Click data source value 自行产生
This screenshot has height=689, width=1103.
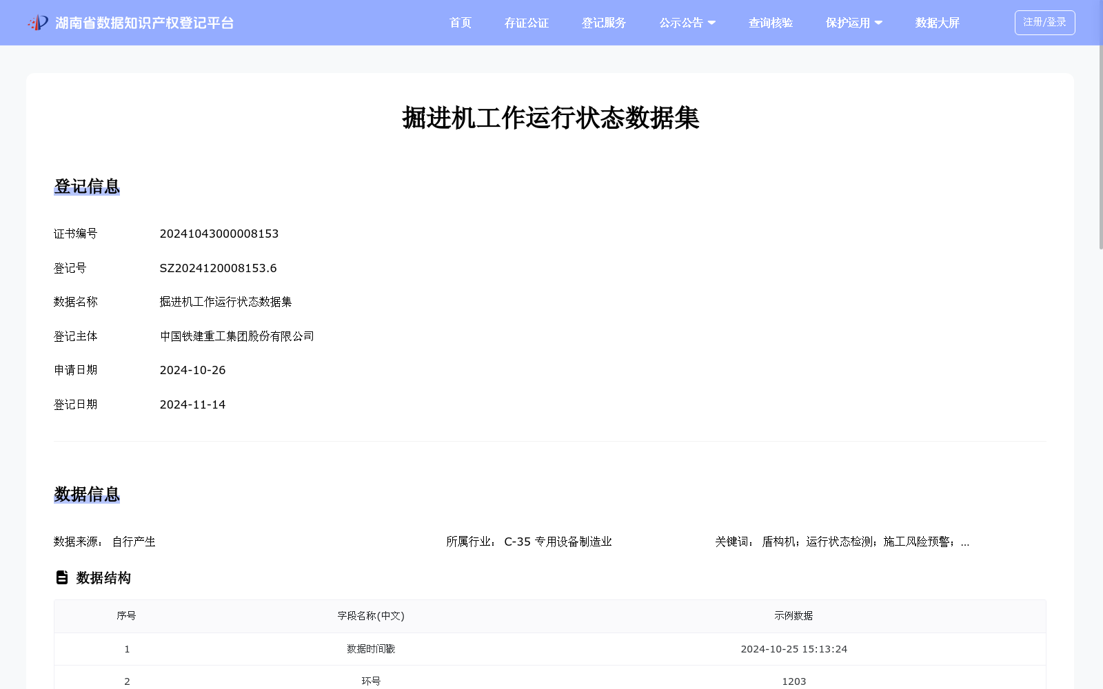point(134,542)
